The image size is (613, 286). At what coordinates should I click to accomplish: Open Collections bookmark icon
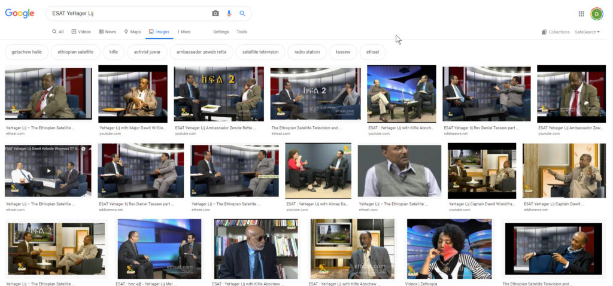tap(544, 32)
